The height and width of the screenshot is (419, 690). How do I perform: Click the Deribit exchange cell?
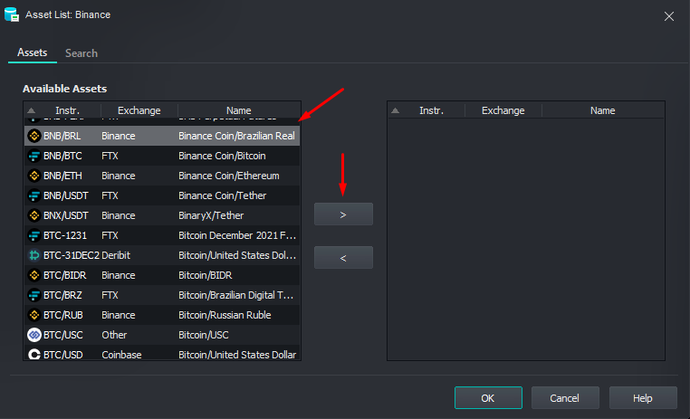pyautogui.click(x=116, y=255)
